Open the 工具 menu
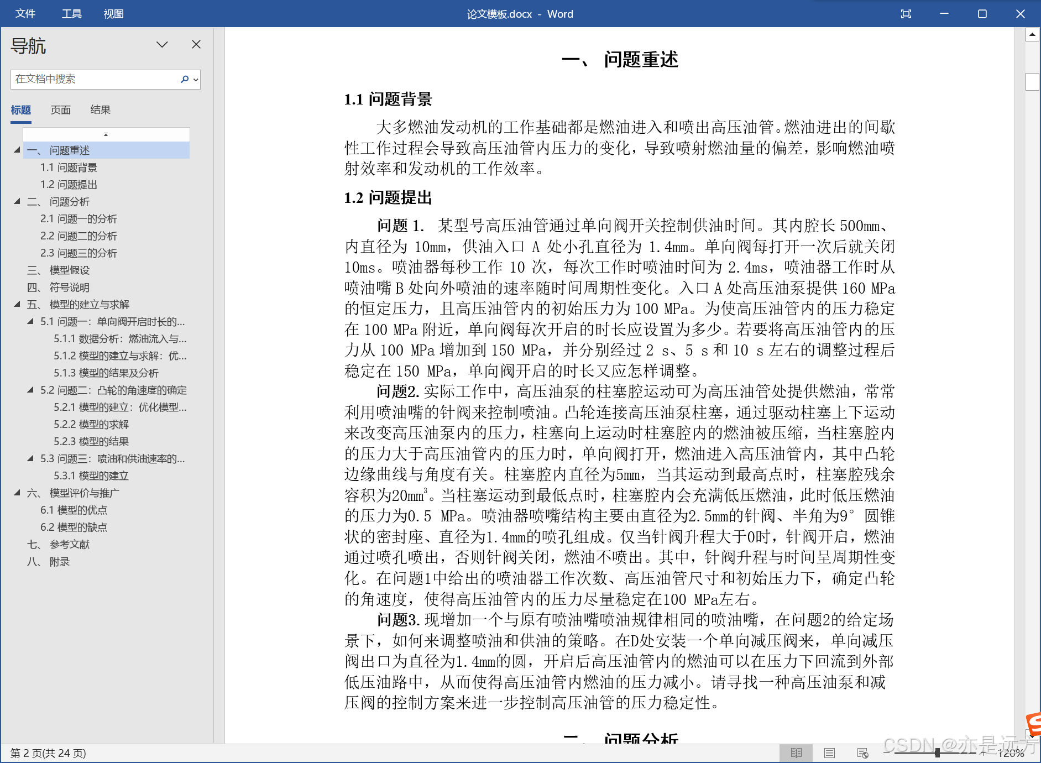This screenshot has height=763, width=1041. pos(72,13)
